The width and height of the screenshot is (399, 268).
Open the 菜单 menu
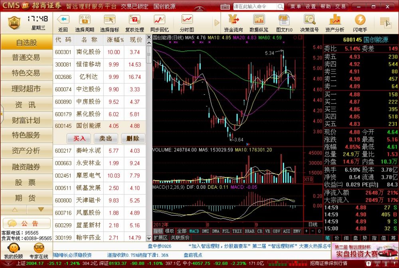(295, 7)
